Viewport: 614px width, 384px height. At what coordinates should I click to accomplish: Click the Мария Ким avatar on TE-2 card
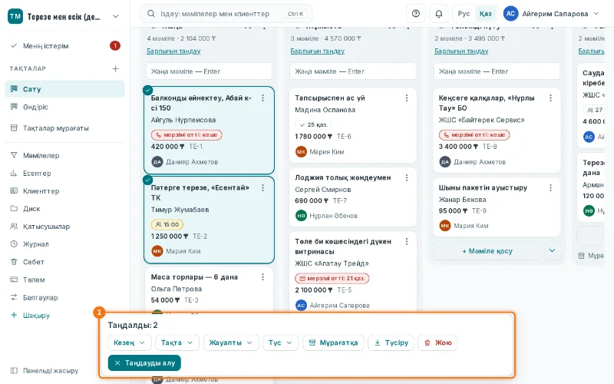coord(157,251)
